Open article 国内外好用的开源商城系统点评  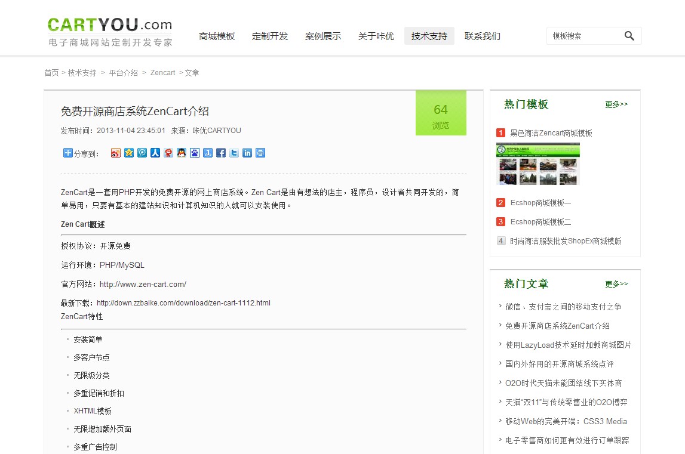click(x=560, y=364)
